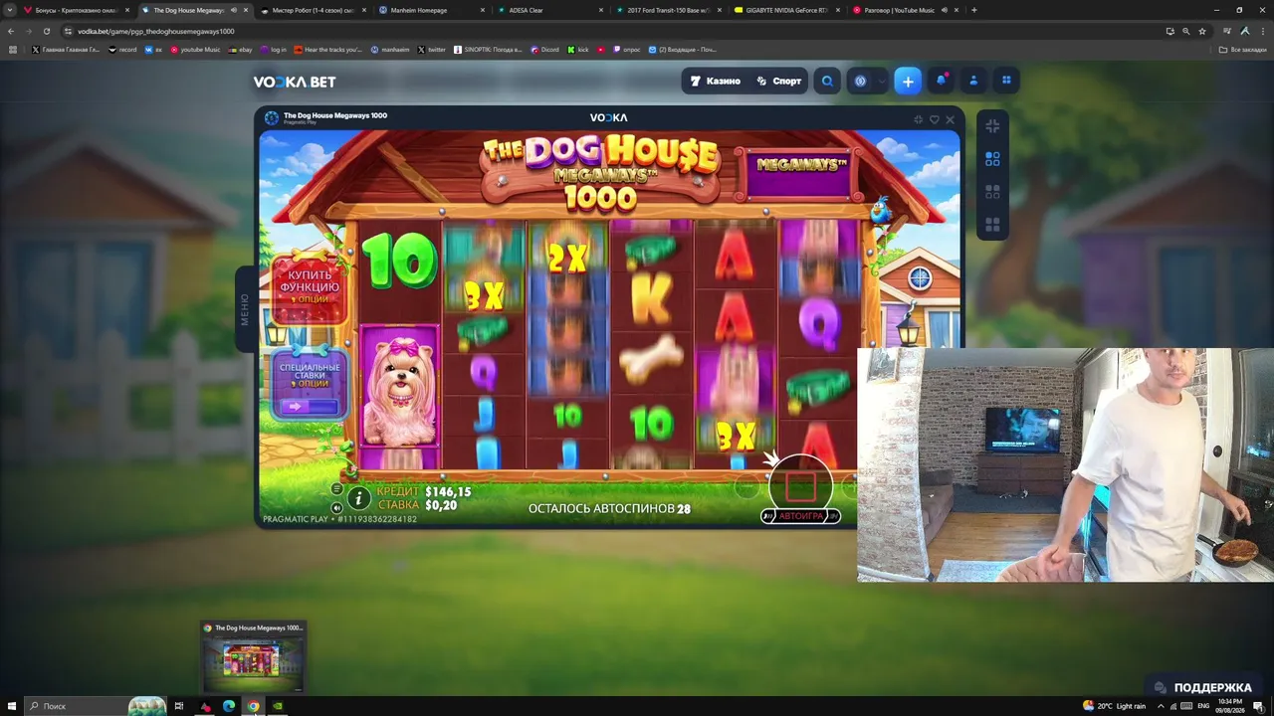Switch to the Мистер Робот browser tab
This screenshot has width=1274, height=716.
pyautogui.click(x=312, y=10)
